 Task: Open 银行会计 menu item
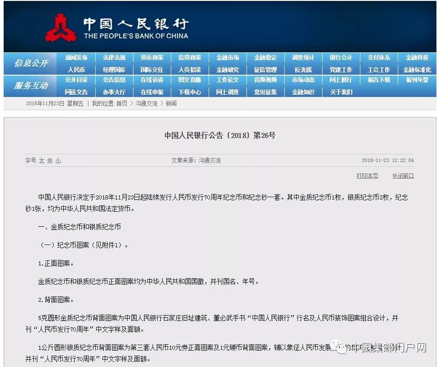(341, 58)
